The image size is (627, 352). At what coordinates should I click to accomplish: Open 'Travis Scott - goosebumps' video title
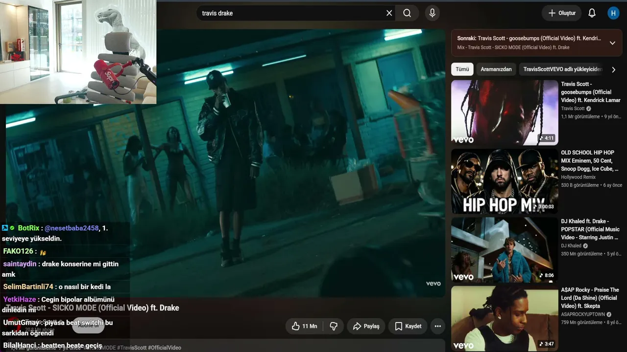click(x=591, y=92)
